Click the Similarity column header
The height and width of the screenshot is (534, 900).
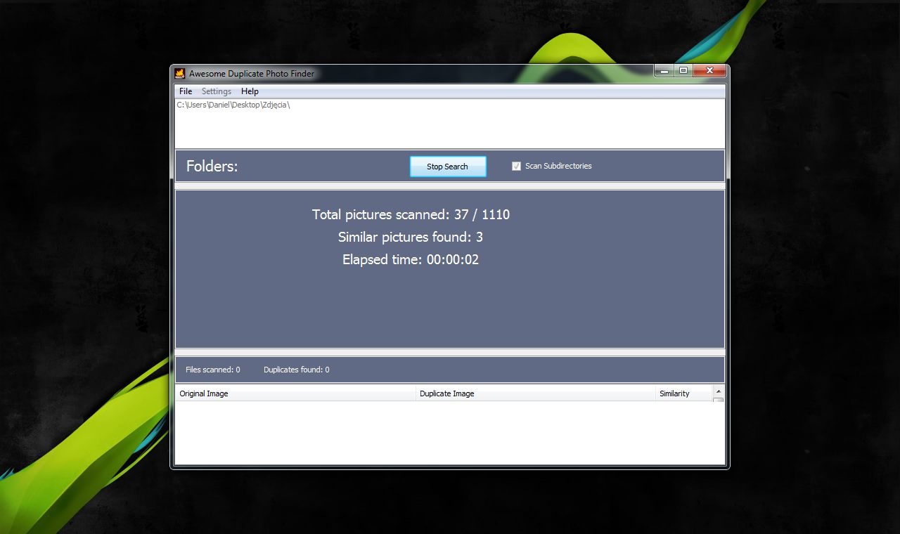684,393
